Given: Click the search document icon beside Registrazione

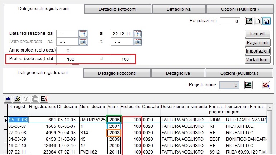Looking at the screenshot, I should point(266,21).
